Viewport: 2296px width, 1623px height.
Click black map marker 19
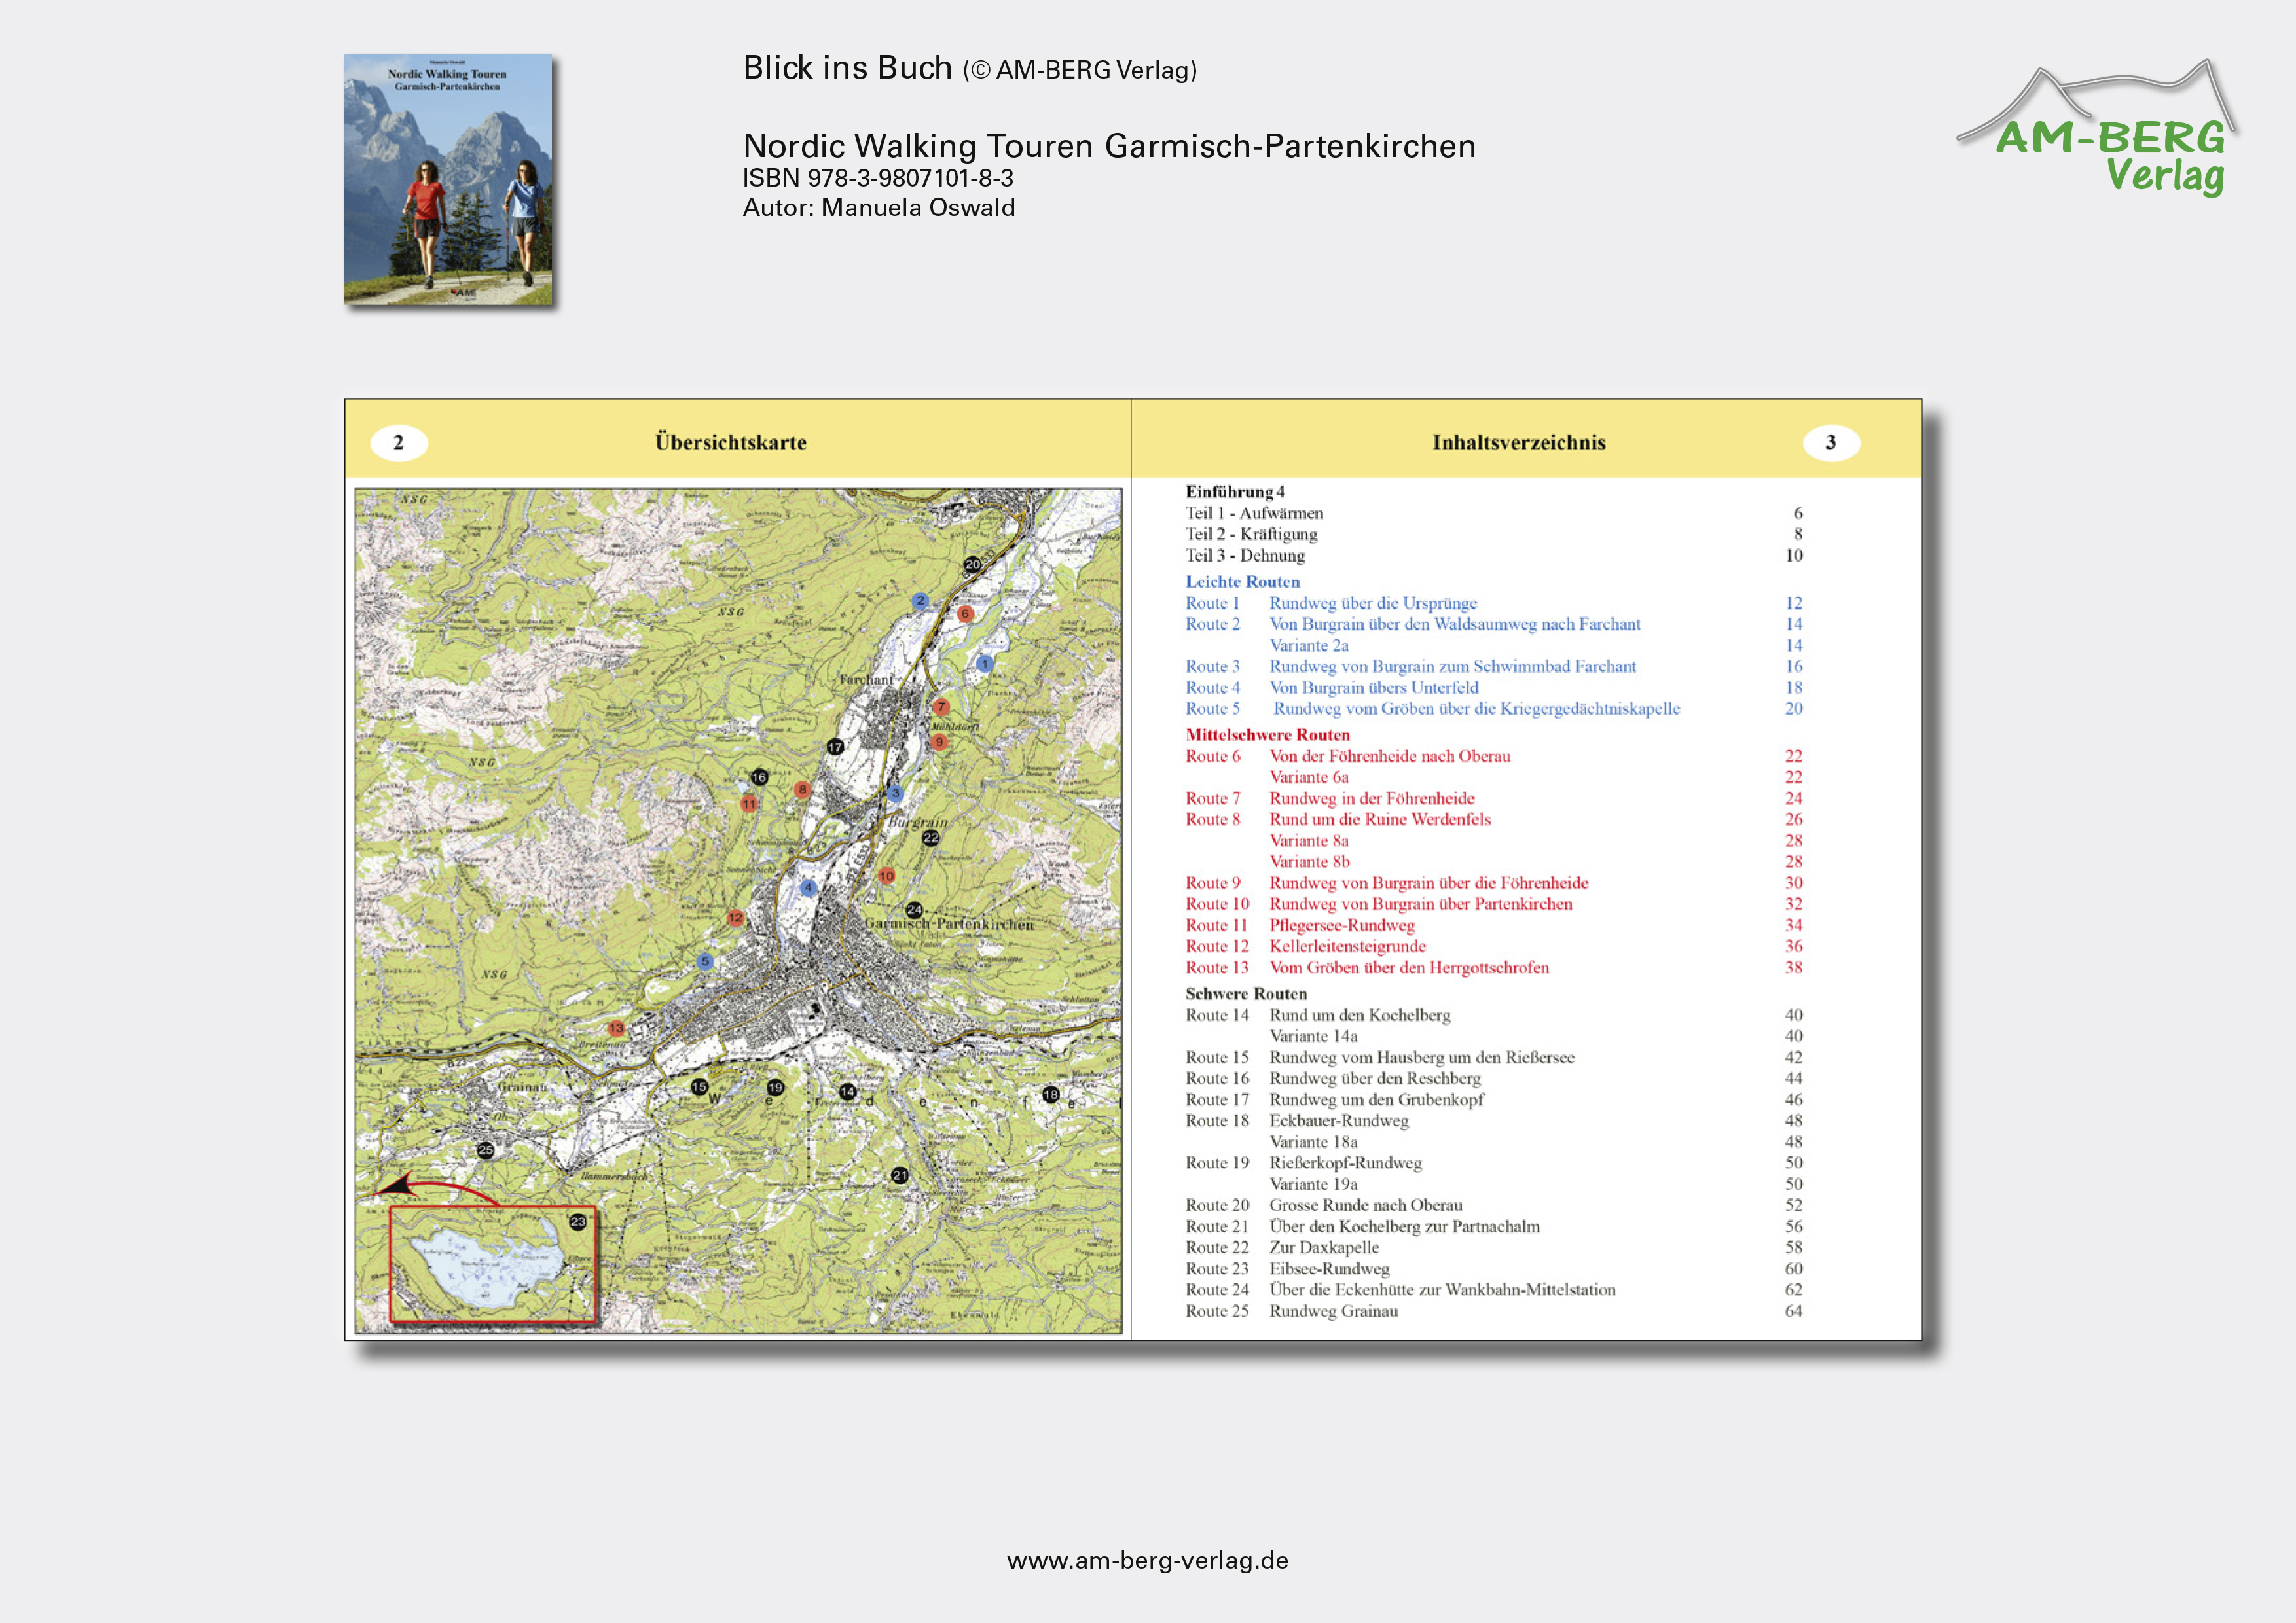point(775,1087)
